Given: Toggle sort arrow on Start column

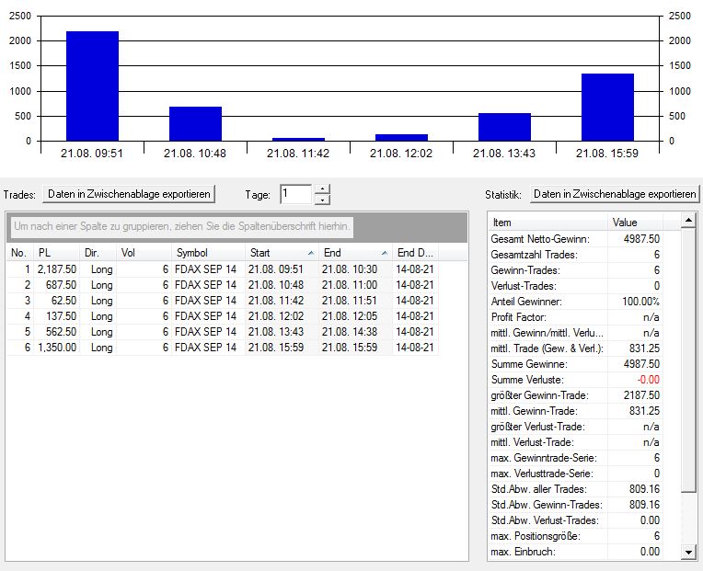Looking at the screenshot, I should (311, 254).
